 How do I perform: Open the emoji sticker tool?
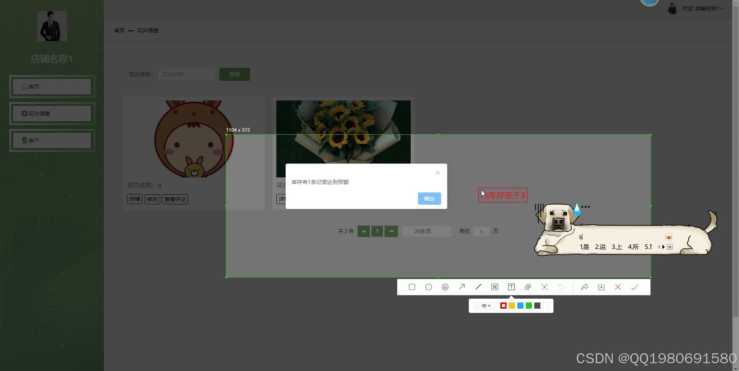pyautogui.click(x=445, y=287)
